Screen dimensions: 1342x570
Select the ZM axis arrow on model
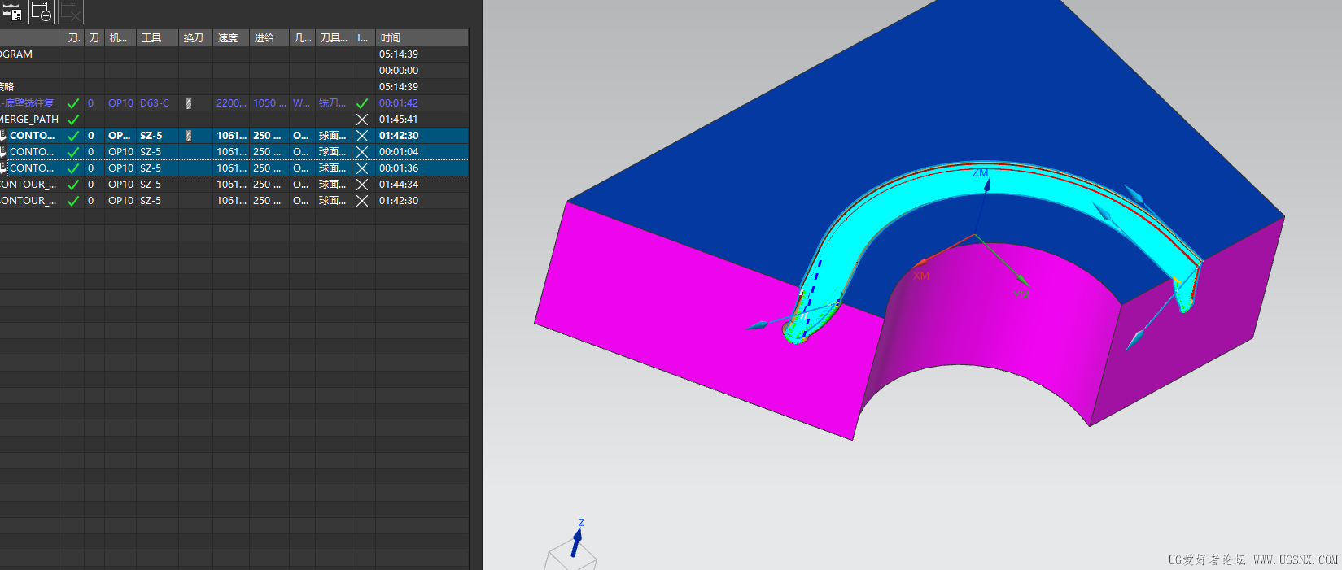click(986, 185)
